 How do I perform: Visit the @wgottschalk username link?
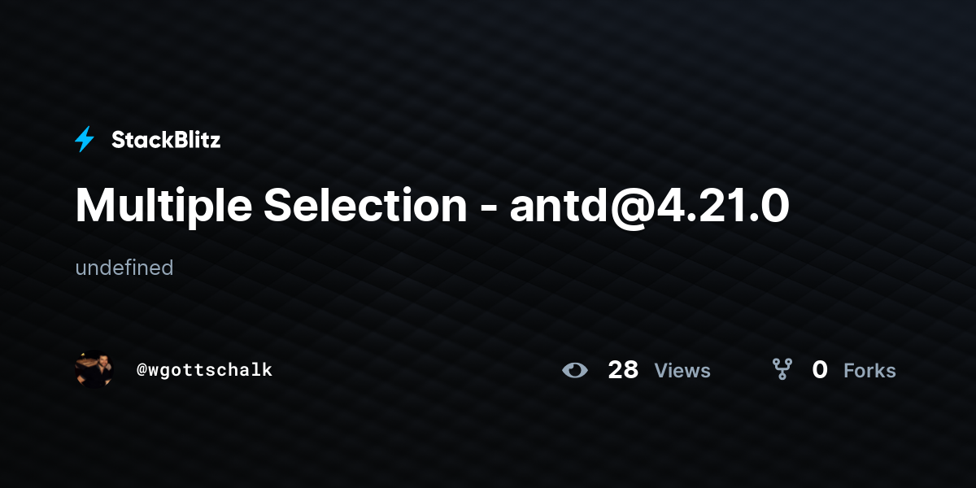click(x=204, y=370)
